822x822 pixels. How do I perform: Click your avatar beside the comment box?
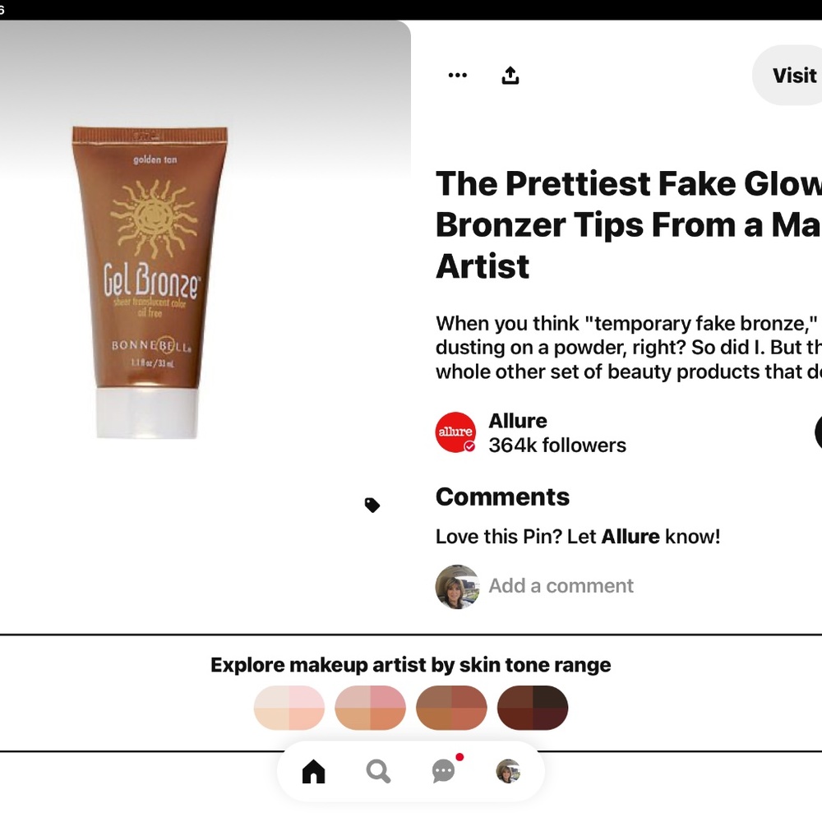tap(456, 587)
